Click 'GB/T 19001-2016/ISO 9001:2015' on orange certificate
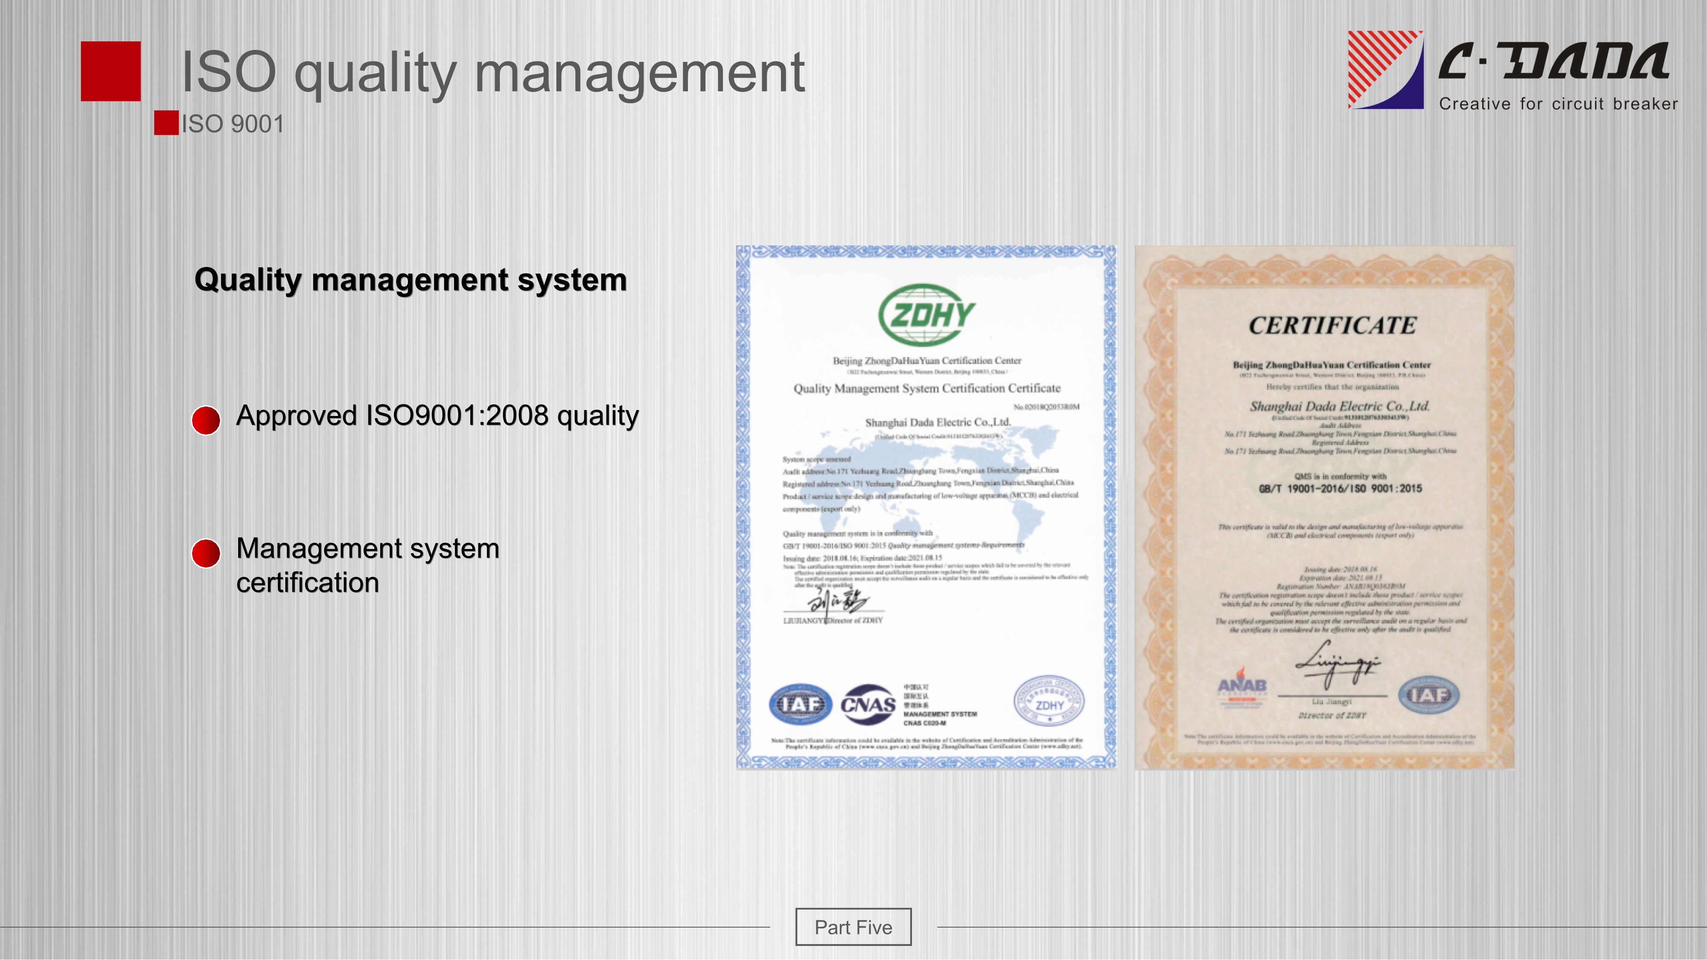This screenshot has width=1707, height=960. coord(1340,488)
